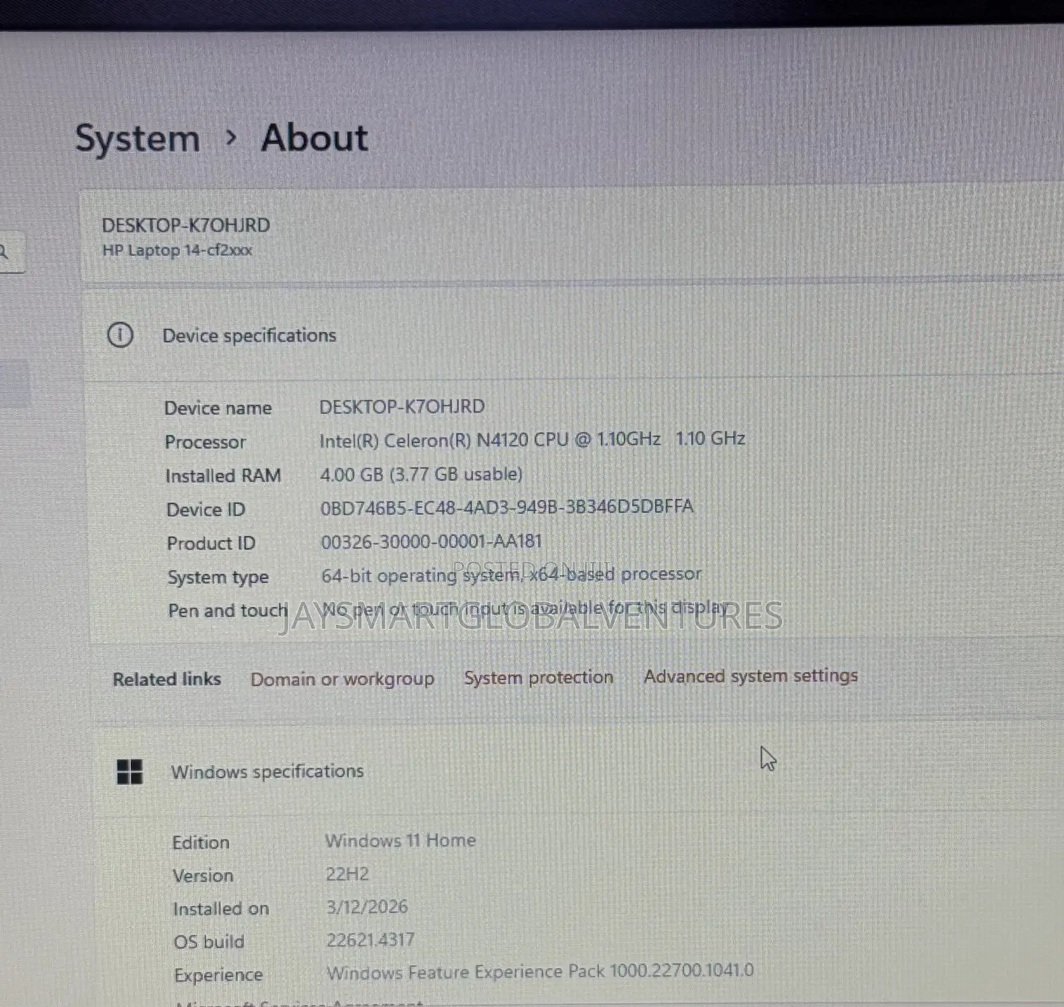This screenshot has width=1064, height=1007.
Task: Click the Edition label
Action: click(x=201, y=843)
